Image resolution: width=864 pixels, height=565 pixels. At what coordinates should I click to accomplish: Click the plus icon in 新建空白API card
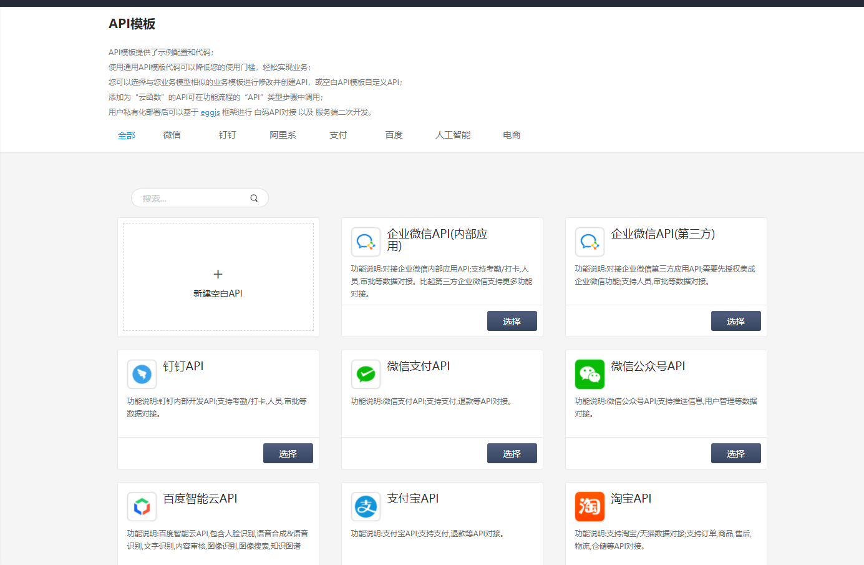(218, 273)
